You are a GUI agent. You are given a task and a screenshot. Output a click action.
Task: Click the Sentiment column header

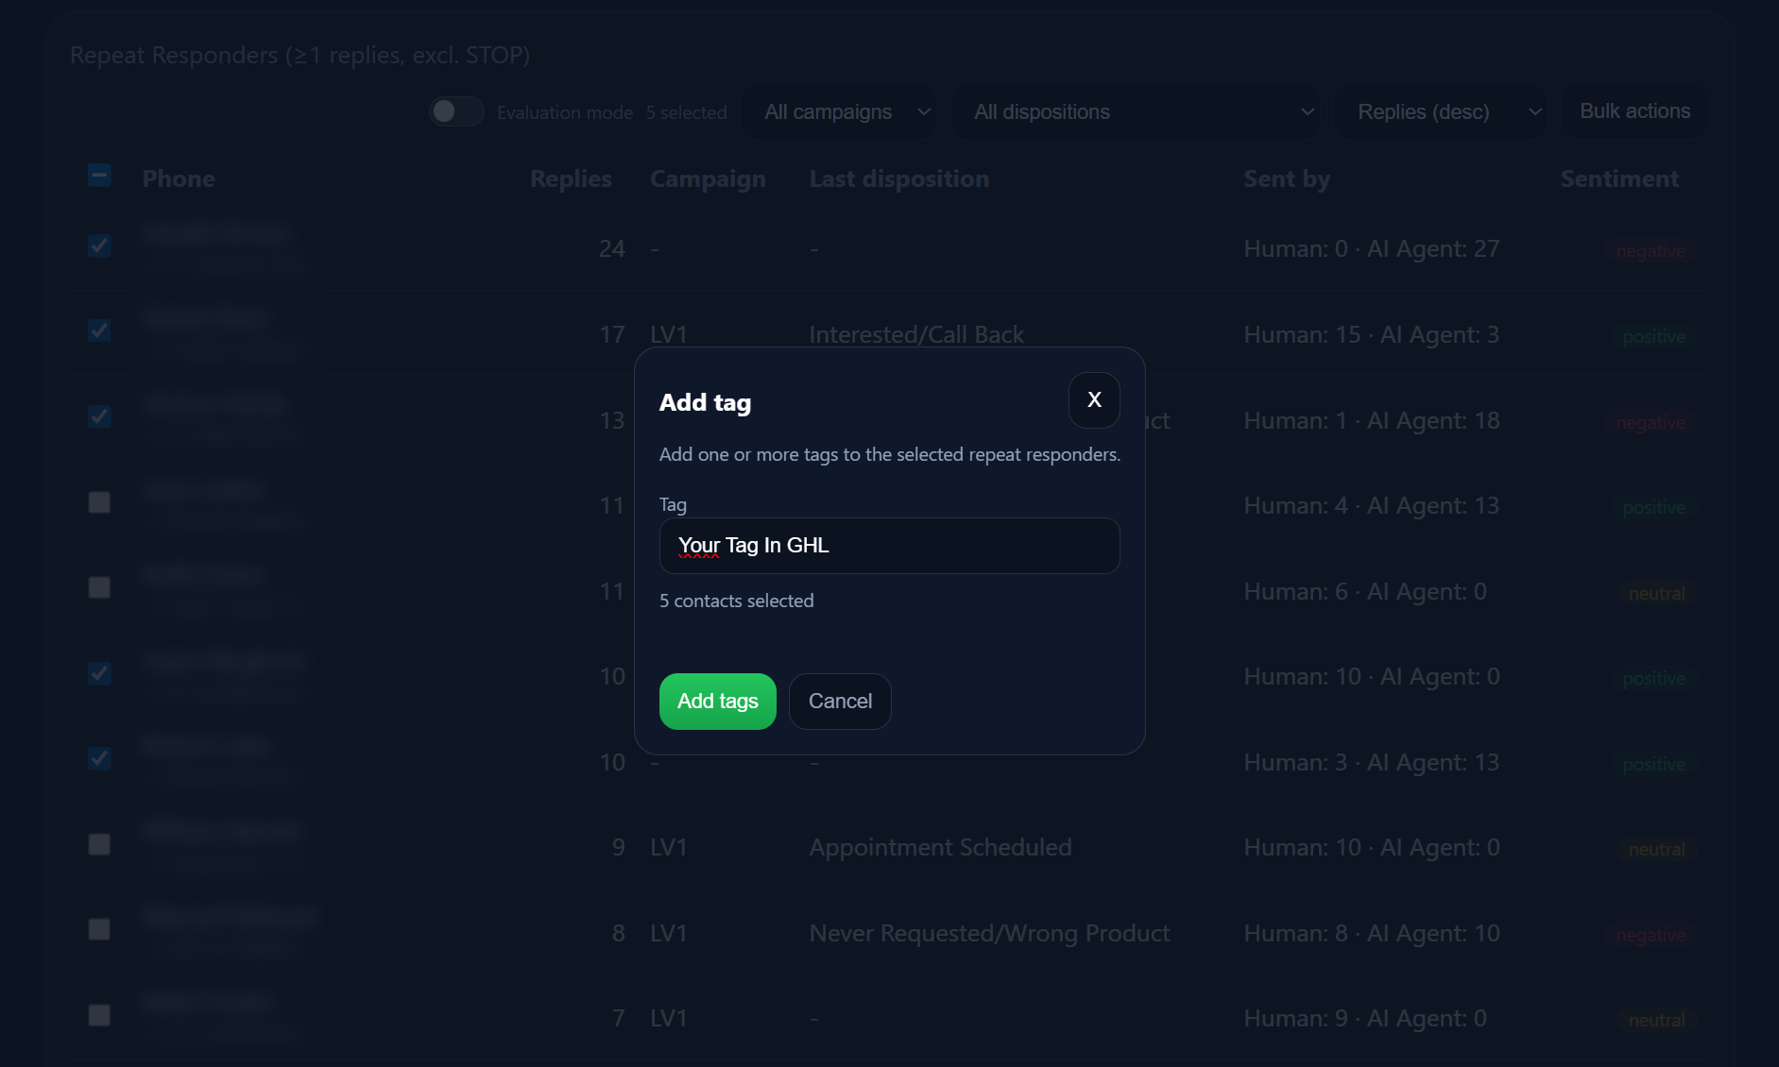(1620, 178)
